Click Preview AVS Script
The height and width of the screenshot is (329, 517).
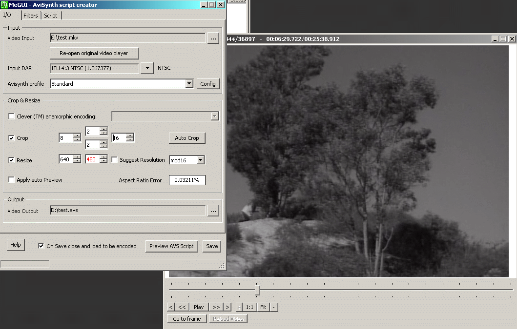(x=171, y=246)
